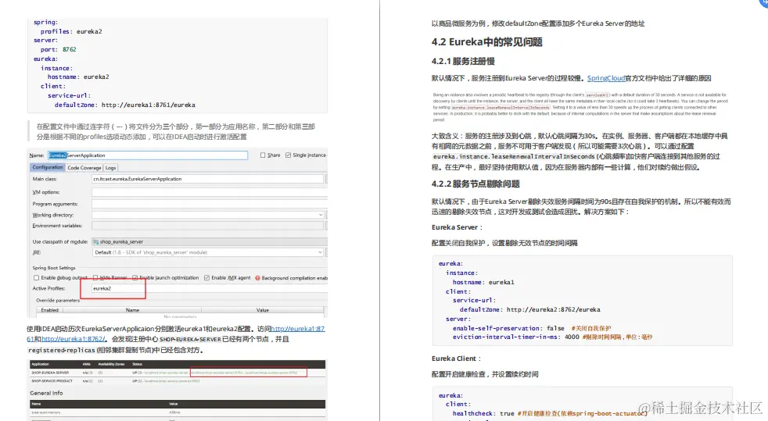The height and width of the screenshot is (421, 768).
Task: Click the Name field with Eureka2ServerApplication
Action: [148, 155]
